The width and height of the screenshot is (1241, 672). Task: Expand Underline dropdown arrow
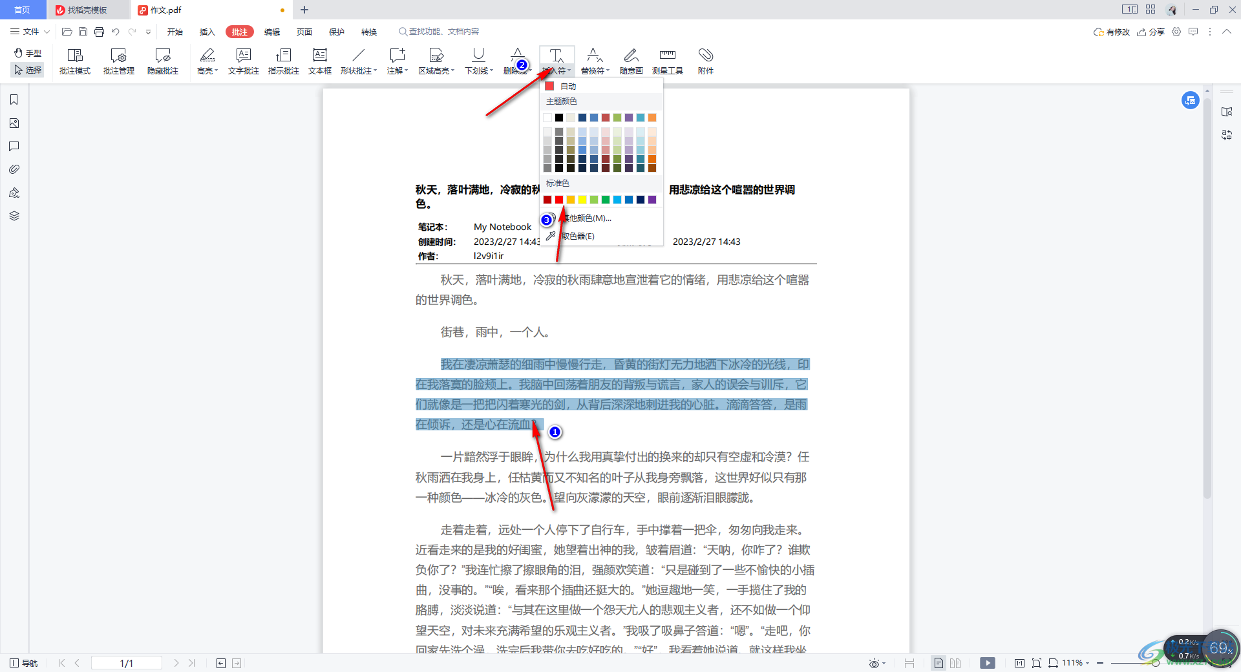coord(492,71)
